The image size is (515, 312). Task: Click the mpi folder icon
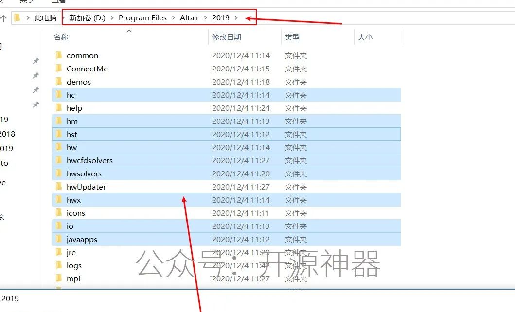[59, 278]
